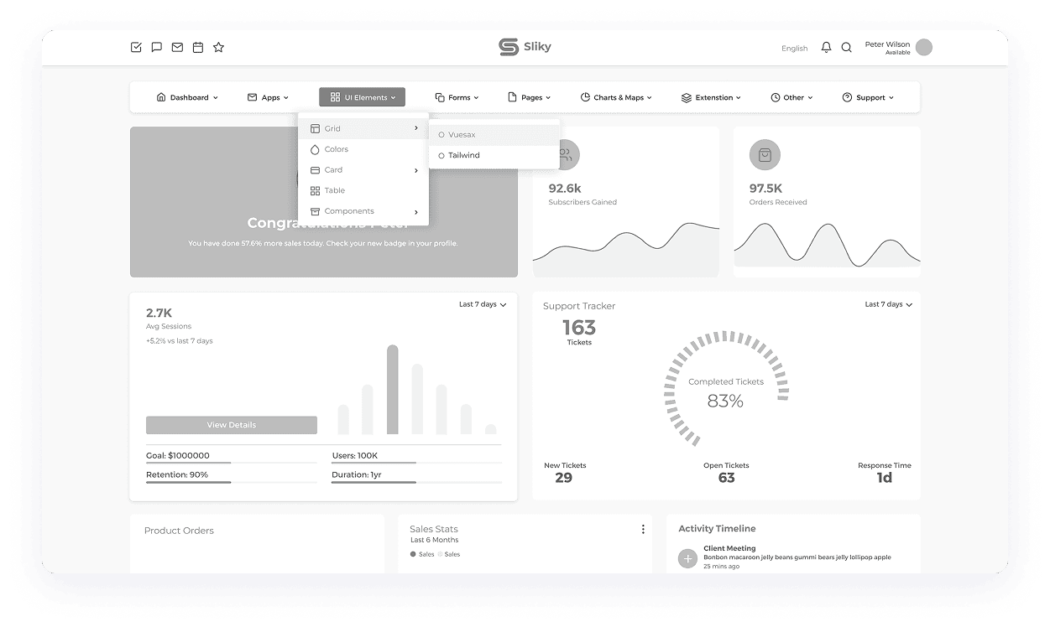Expand the Charts & Maps menu

click(x=616, y=97)
